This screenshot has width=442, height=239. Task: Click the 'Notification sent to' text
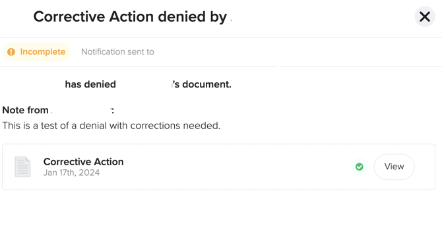click(x=117, y=52)
